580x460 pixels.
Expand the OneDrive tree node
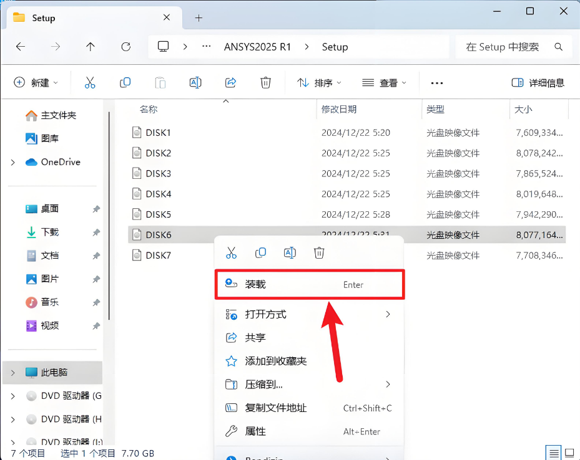pos(13,162)
